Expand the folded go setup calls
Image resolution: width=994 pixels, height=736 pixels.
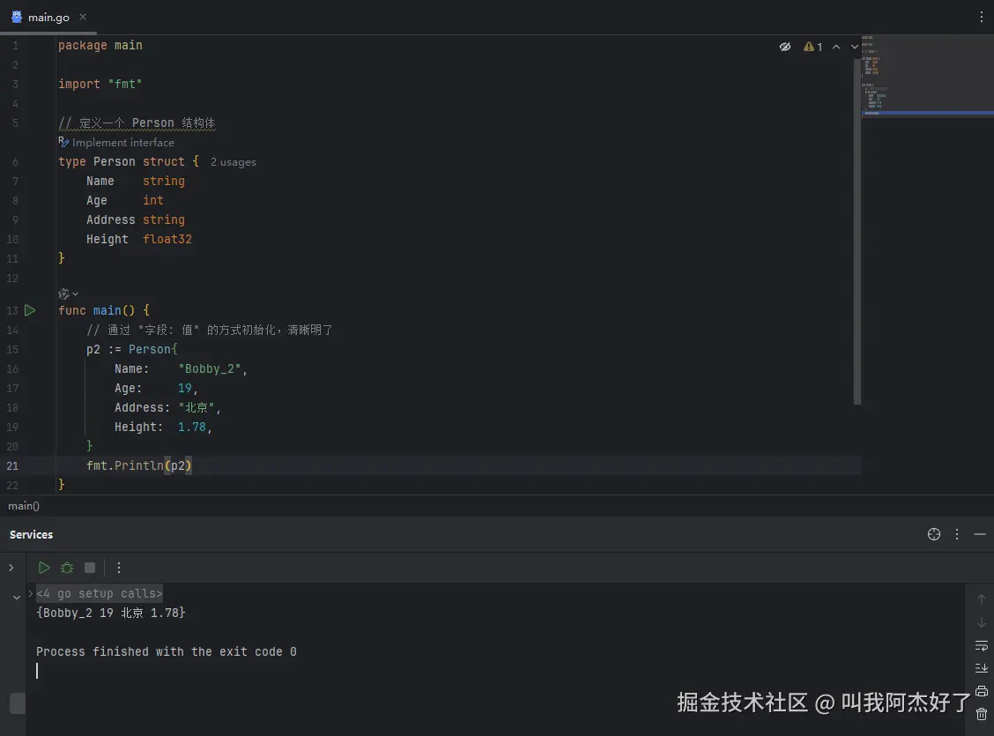tap(99, 593)
